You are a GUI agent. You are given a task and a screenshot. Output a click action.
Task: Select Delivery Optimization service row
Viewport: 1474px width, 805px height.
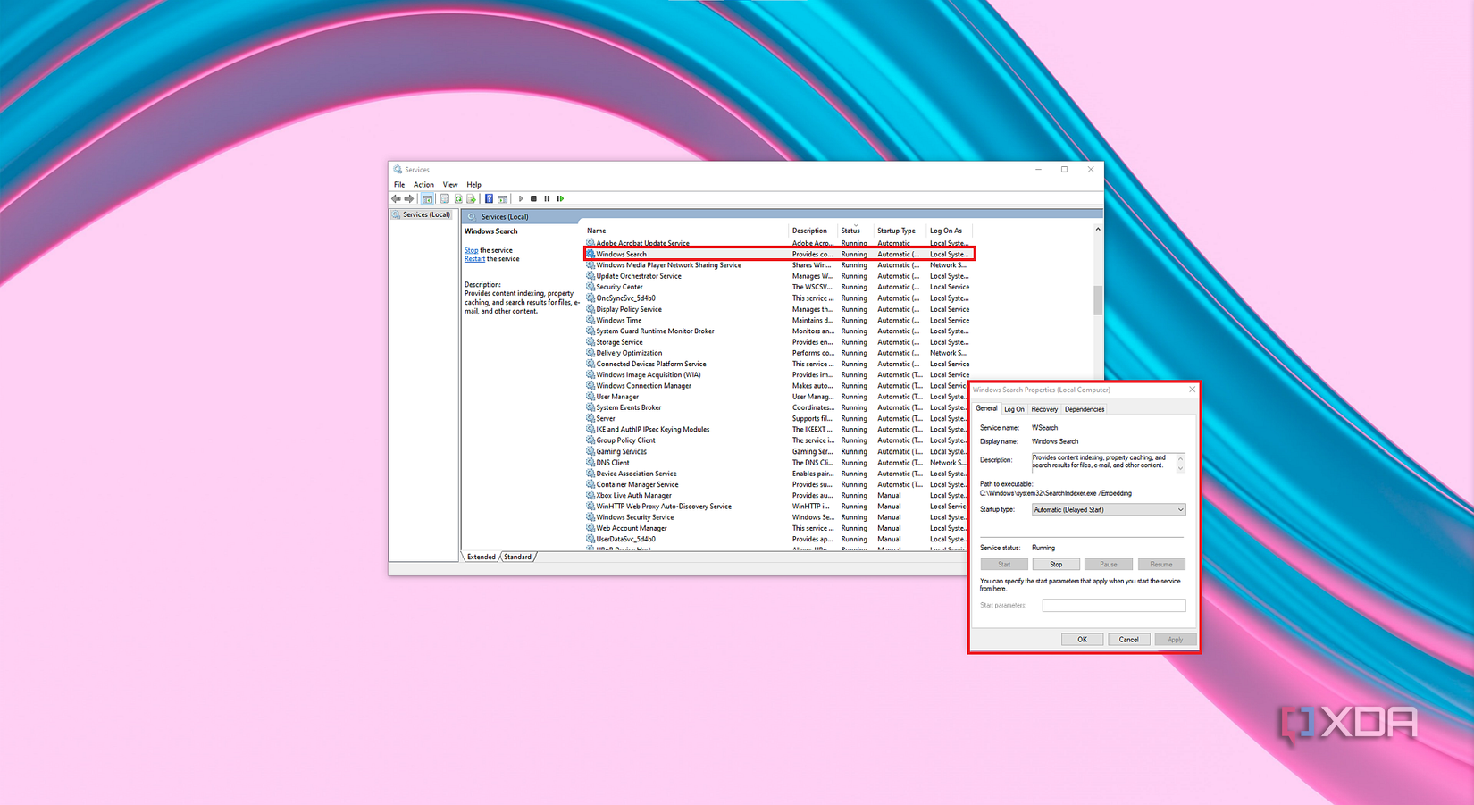point(779,353)
